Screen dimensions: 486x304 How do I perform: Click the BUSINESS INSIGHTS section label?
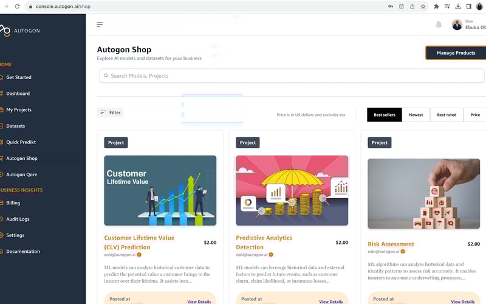point(21,190)
